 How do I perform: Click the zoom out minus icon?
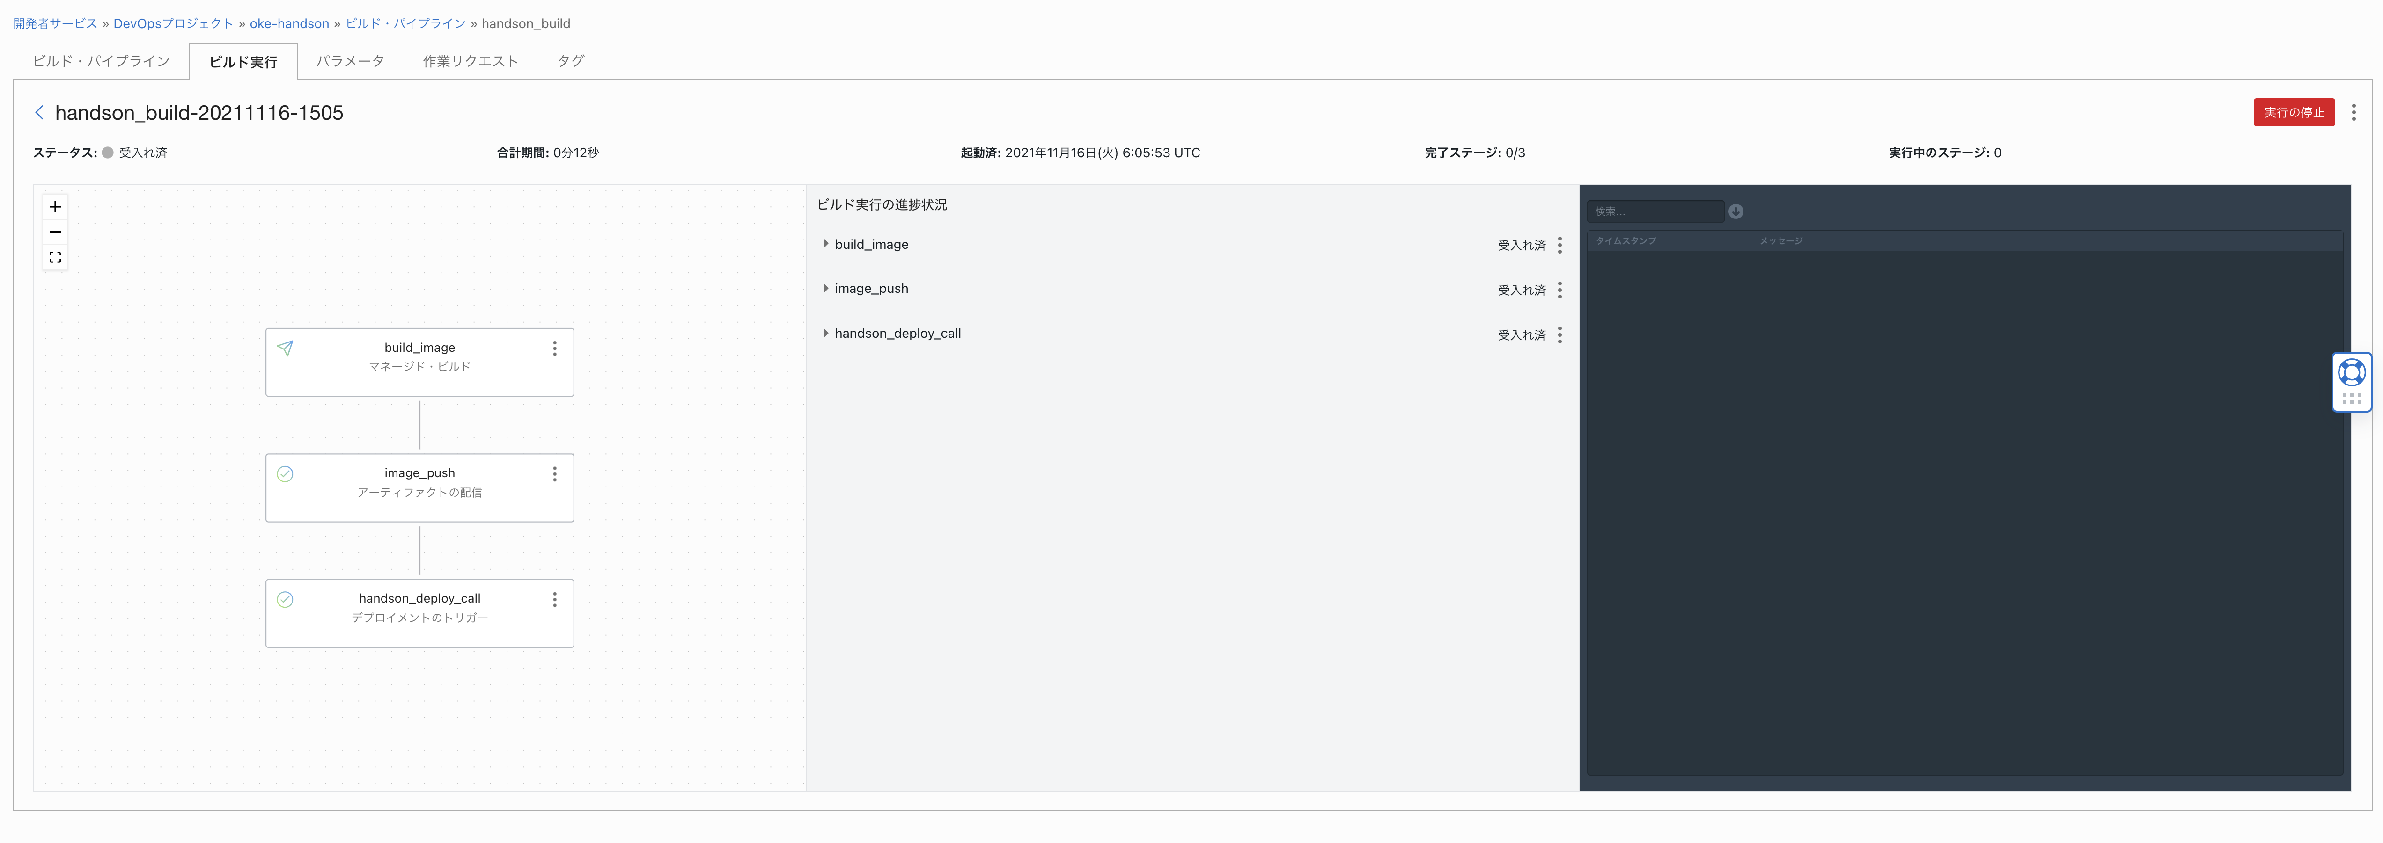56,232
